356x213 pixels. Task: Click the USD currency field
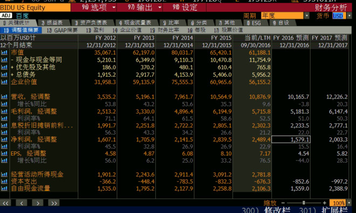click(x=339, y=16)
